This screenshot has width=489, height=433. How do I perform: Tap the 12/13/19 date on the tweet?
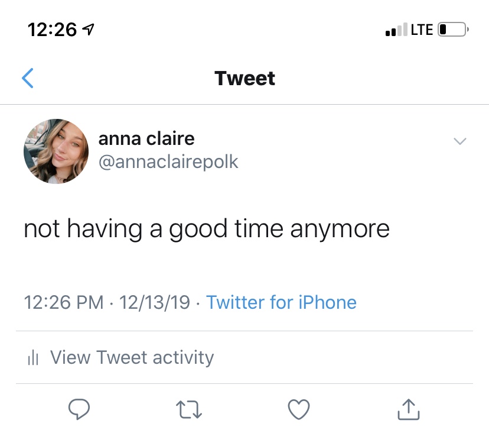(154, 303)
